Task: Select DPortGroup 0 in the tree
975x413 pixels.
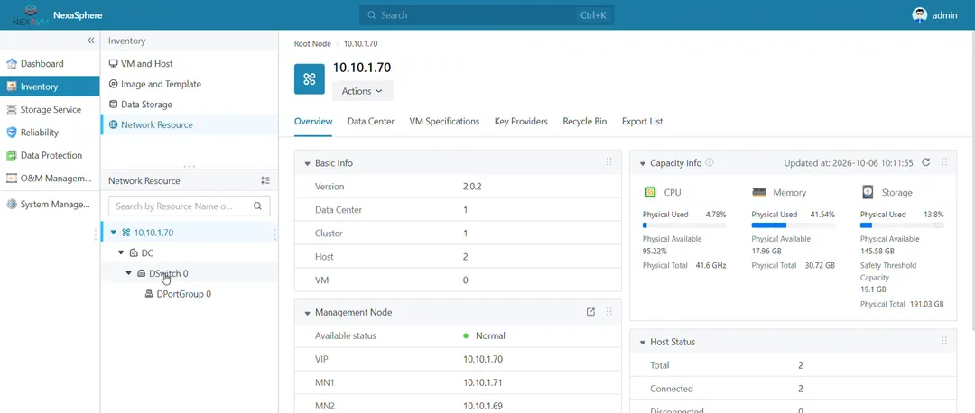Action: [x=183, y=294]
